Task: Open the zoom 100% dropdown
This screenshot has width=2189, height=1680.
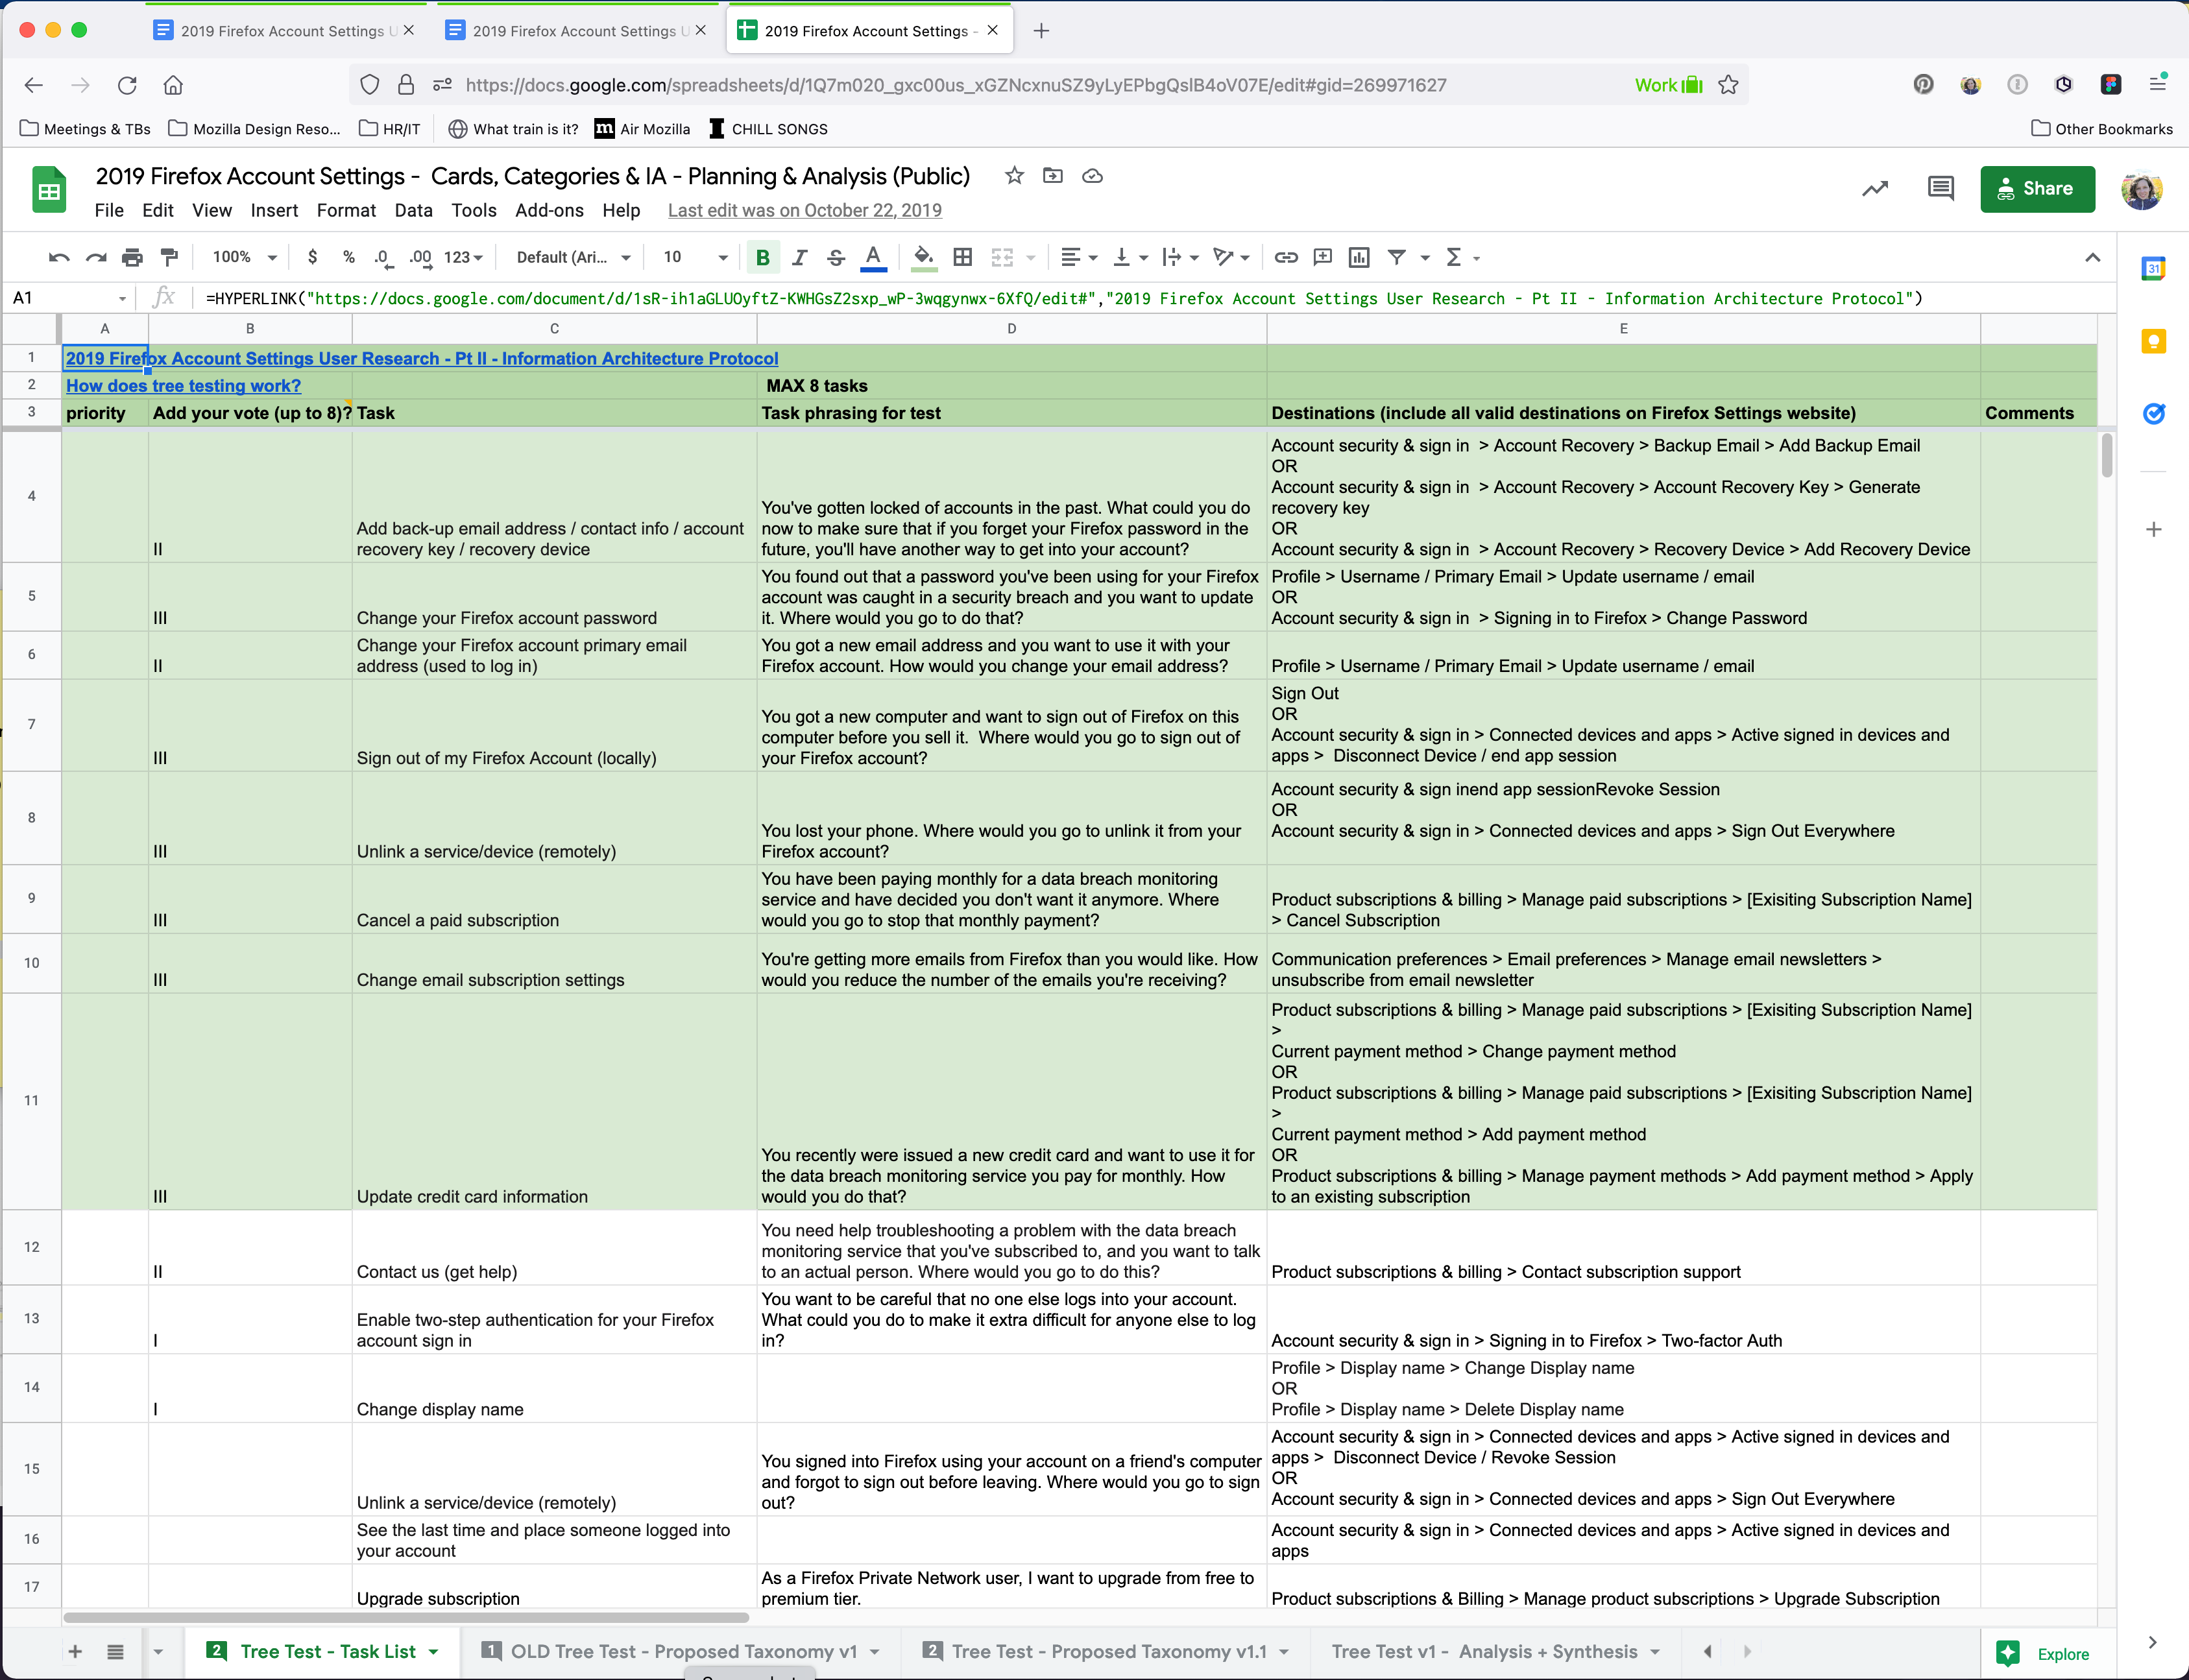Action: (244, 257)
